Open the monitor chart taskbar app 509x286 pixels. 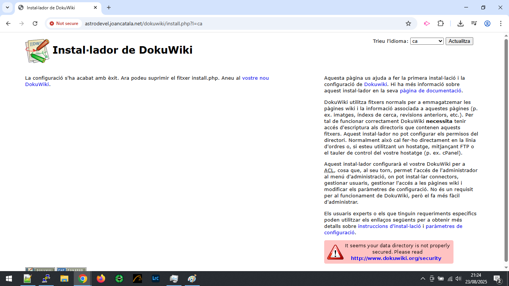pyautogui.click(x=174, y=279)
